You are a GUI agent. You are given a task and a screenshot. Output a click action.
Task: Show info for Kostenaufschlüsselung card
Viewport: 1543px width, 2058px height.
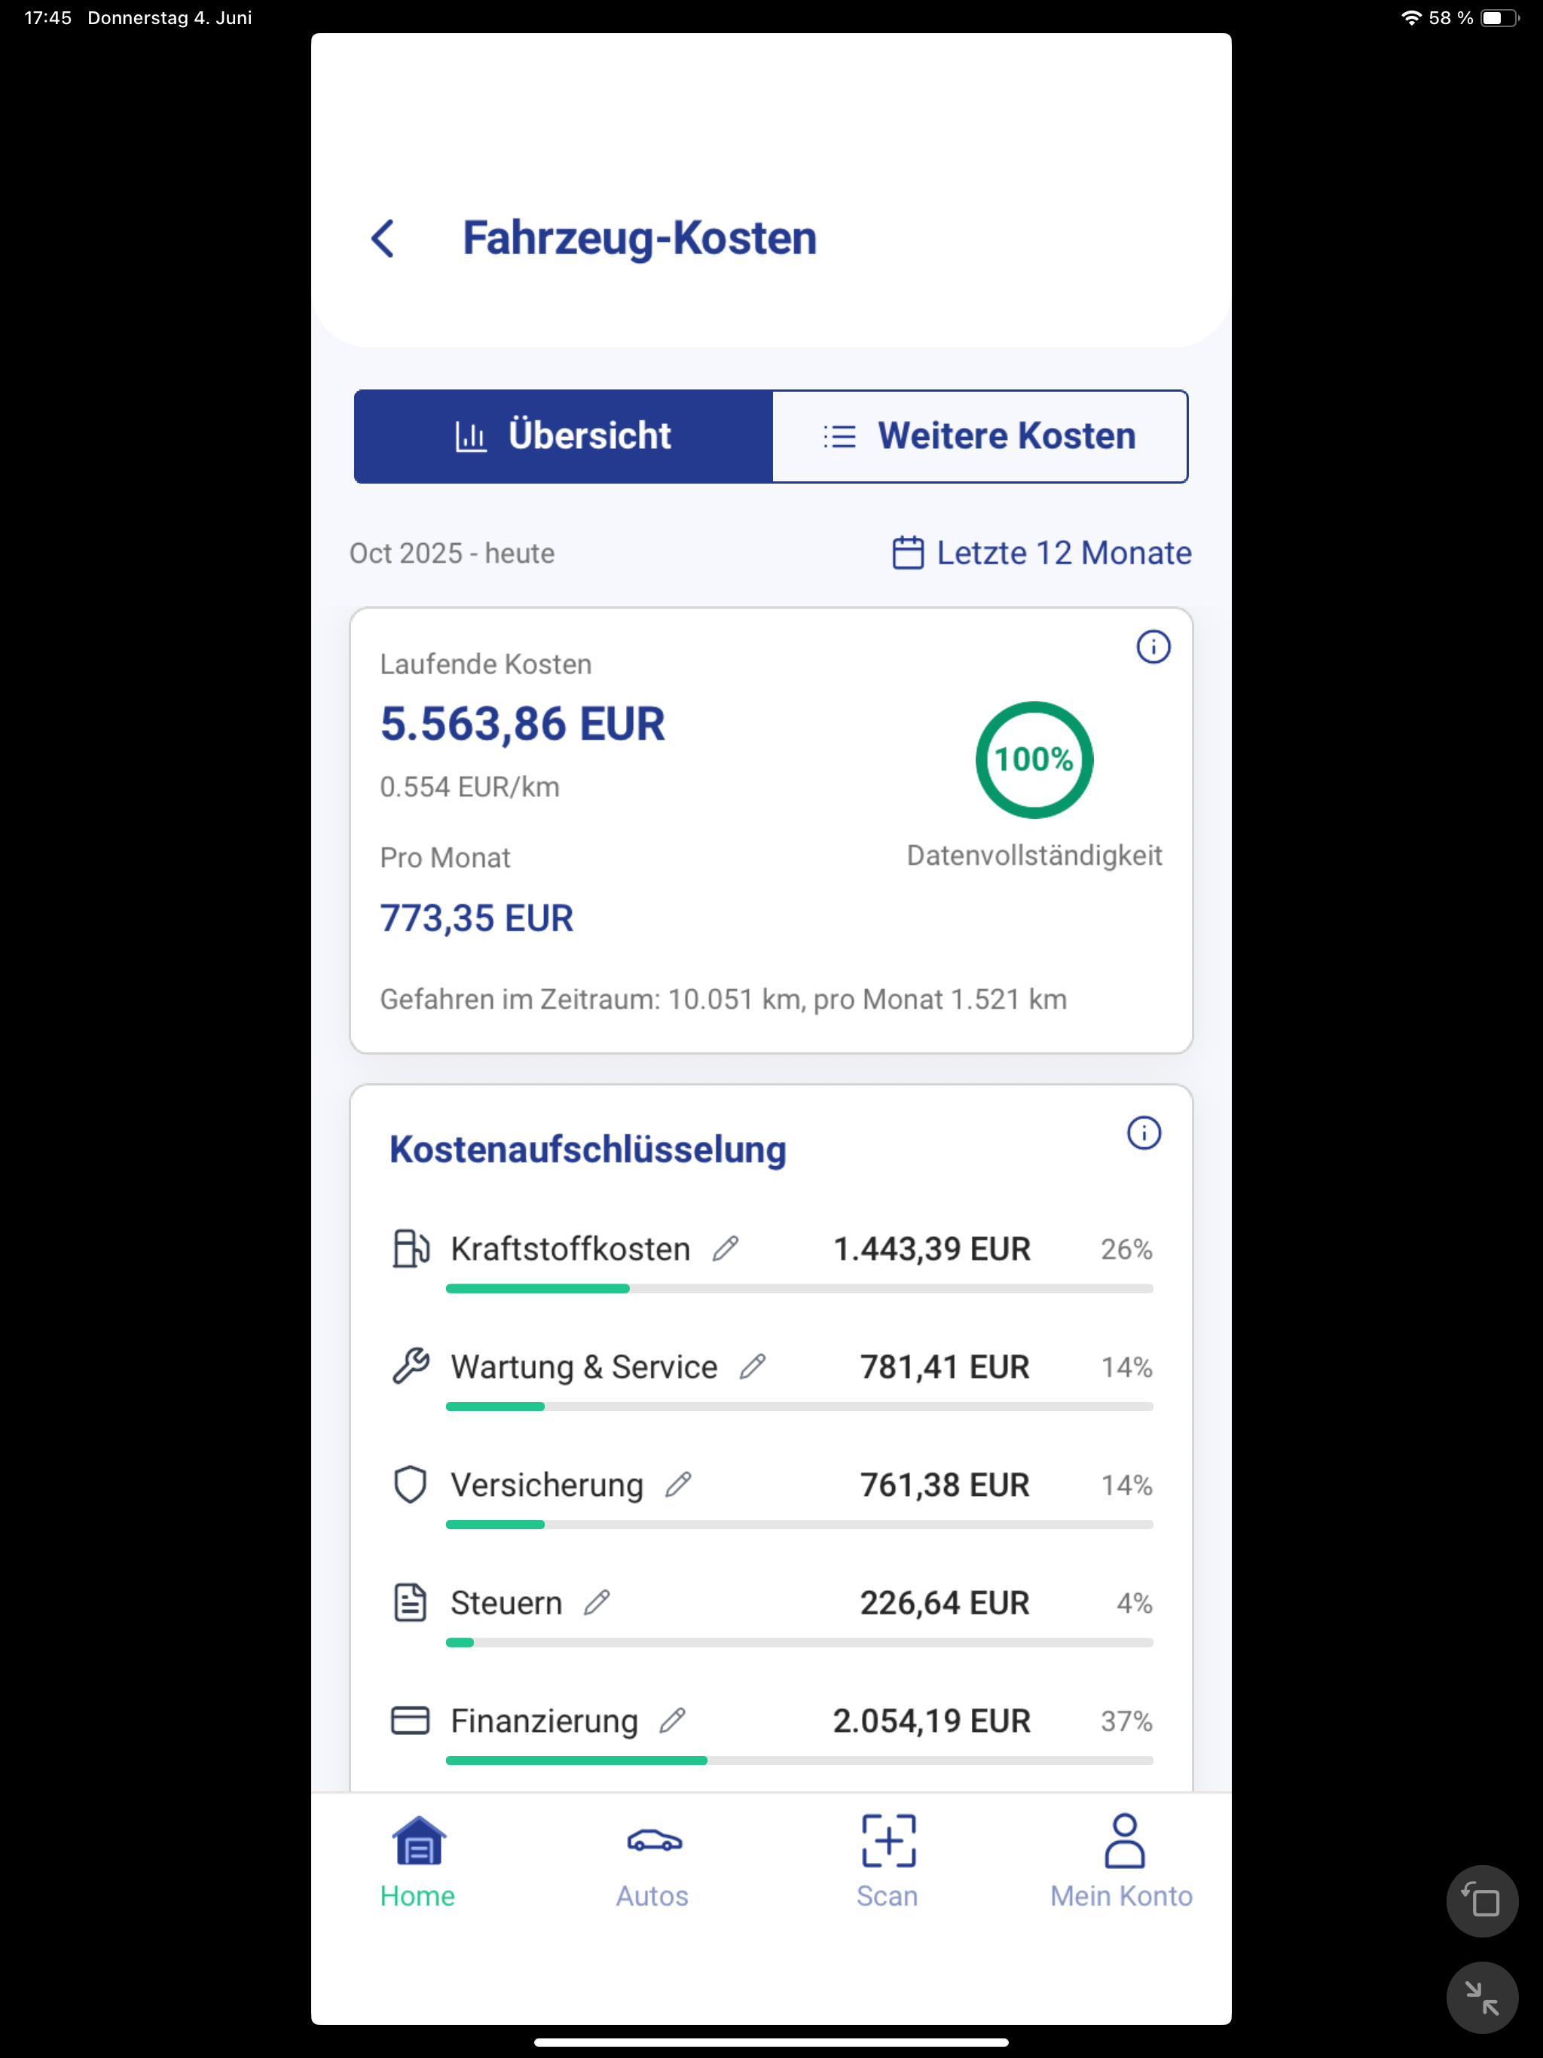tap(1144, 1133)
